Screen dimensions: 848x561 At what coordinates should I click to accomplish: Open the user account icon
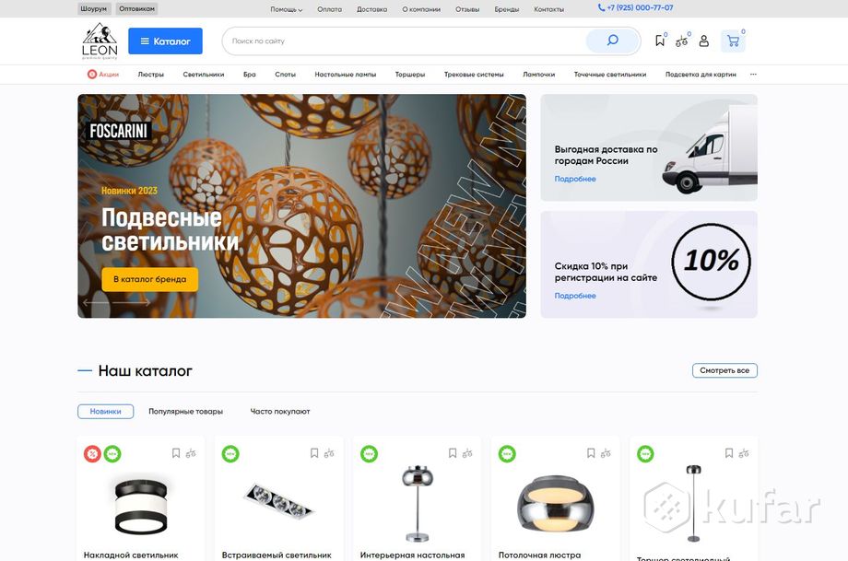tap(704, 41)
